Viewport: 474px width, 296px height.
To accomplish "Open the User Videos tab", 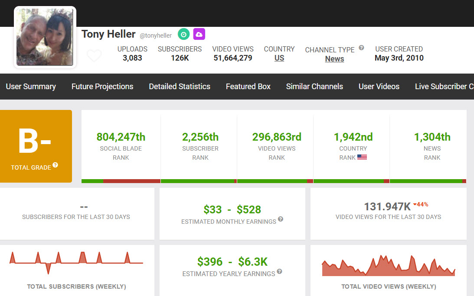I will [x=379, y=87].
